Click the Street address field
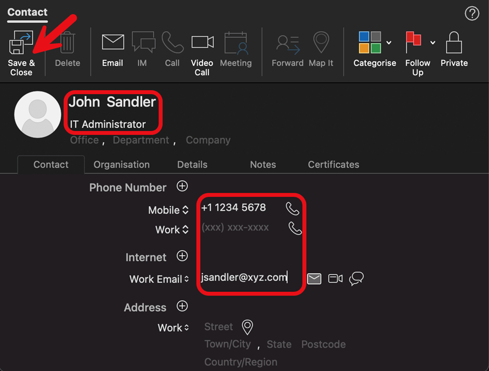 (x=218, y=327)
